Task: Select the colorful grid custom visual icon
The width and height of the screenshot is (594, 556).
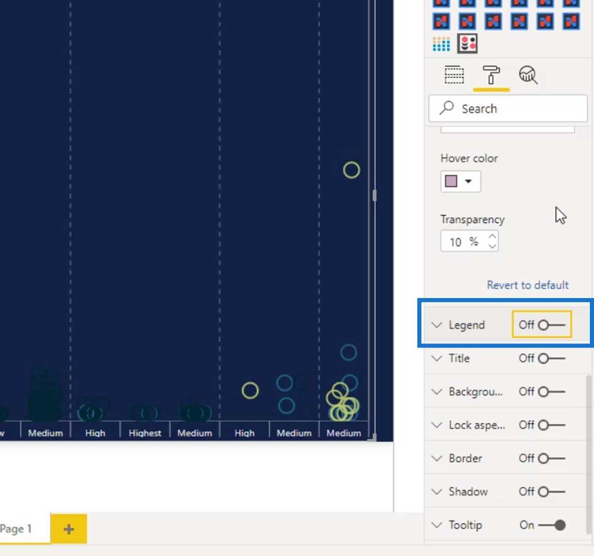Action: [441, 43]
